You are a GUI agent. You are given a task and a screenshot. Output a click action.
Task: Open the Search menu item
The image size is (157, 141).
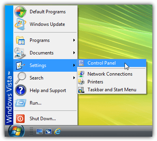pyautogui.click(x=45, y=78)
